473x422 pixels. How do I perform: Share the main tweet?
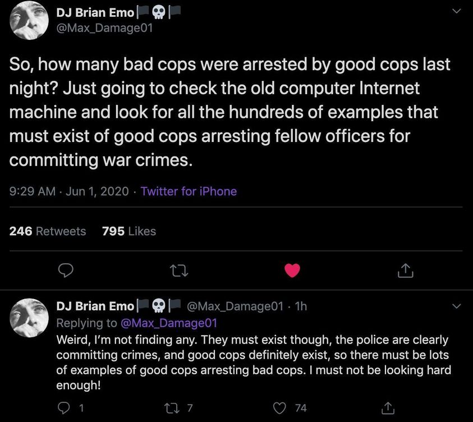(x=405, y=271)
